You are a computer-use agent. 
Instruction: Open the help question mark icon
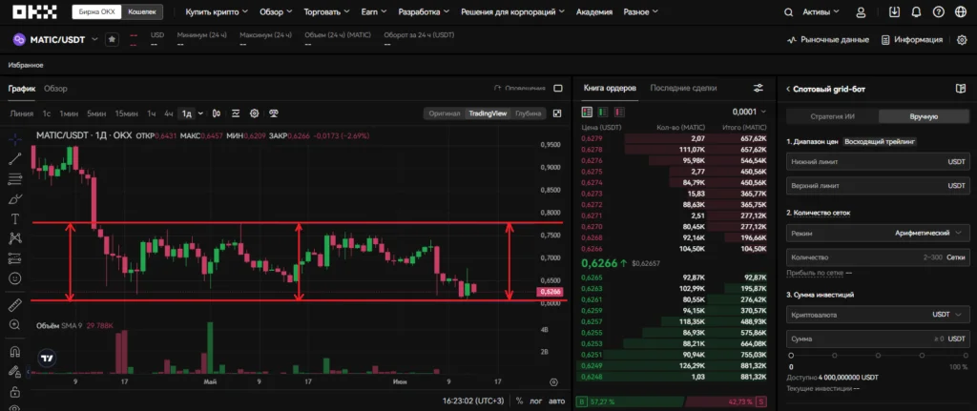(939, 11)
